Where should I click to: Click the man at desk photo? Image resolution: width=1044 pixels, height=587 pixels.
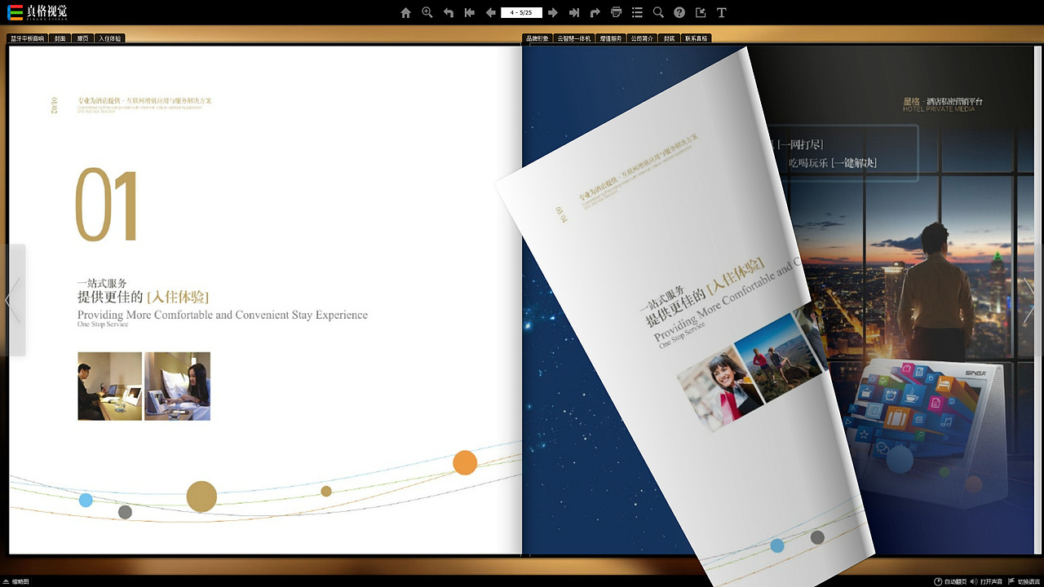tap(109, 386)
